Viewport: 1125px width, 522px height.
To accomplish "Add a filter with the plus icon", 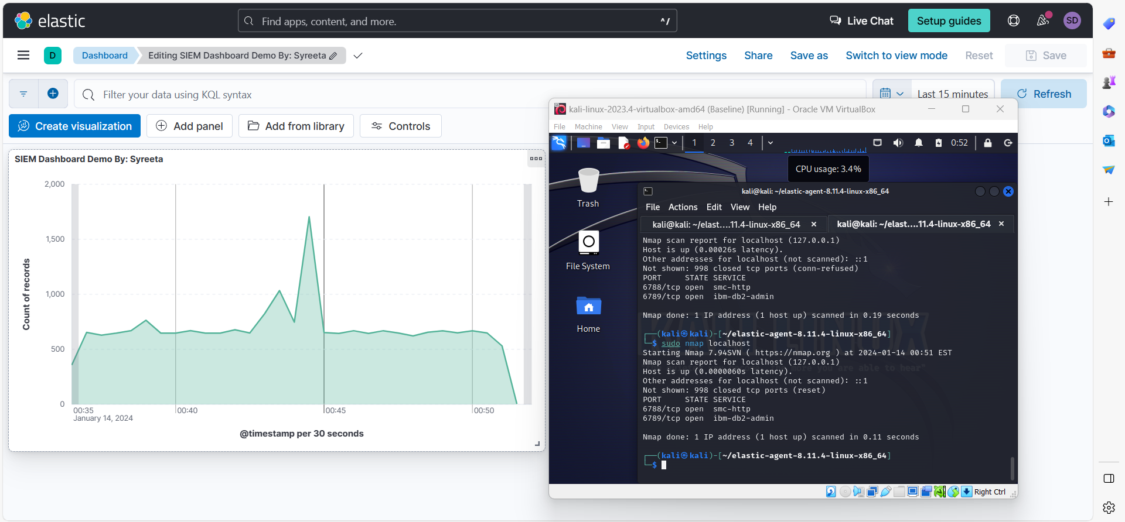I will [x=53, y=94].
